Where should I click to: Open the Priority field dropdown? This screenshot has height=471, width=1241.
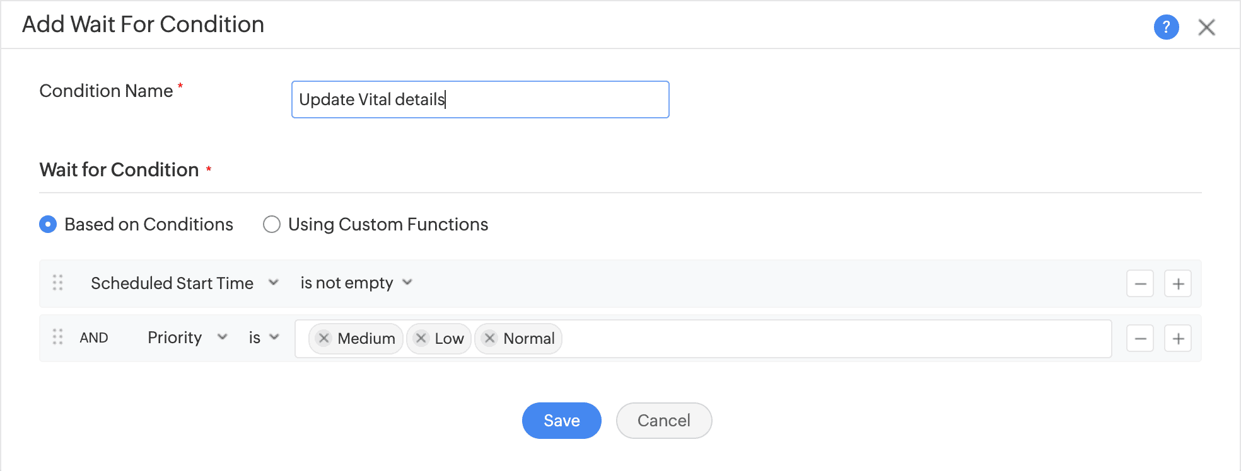(x=187, y=338)
